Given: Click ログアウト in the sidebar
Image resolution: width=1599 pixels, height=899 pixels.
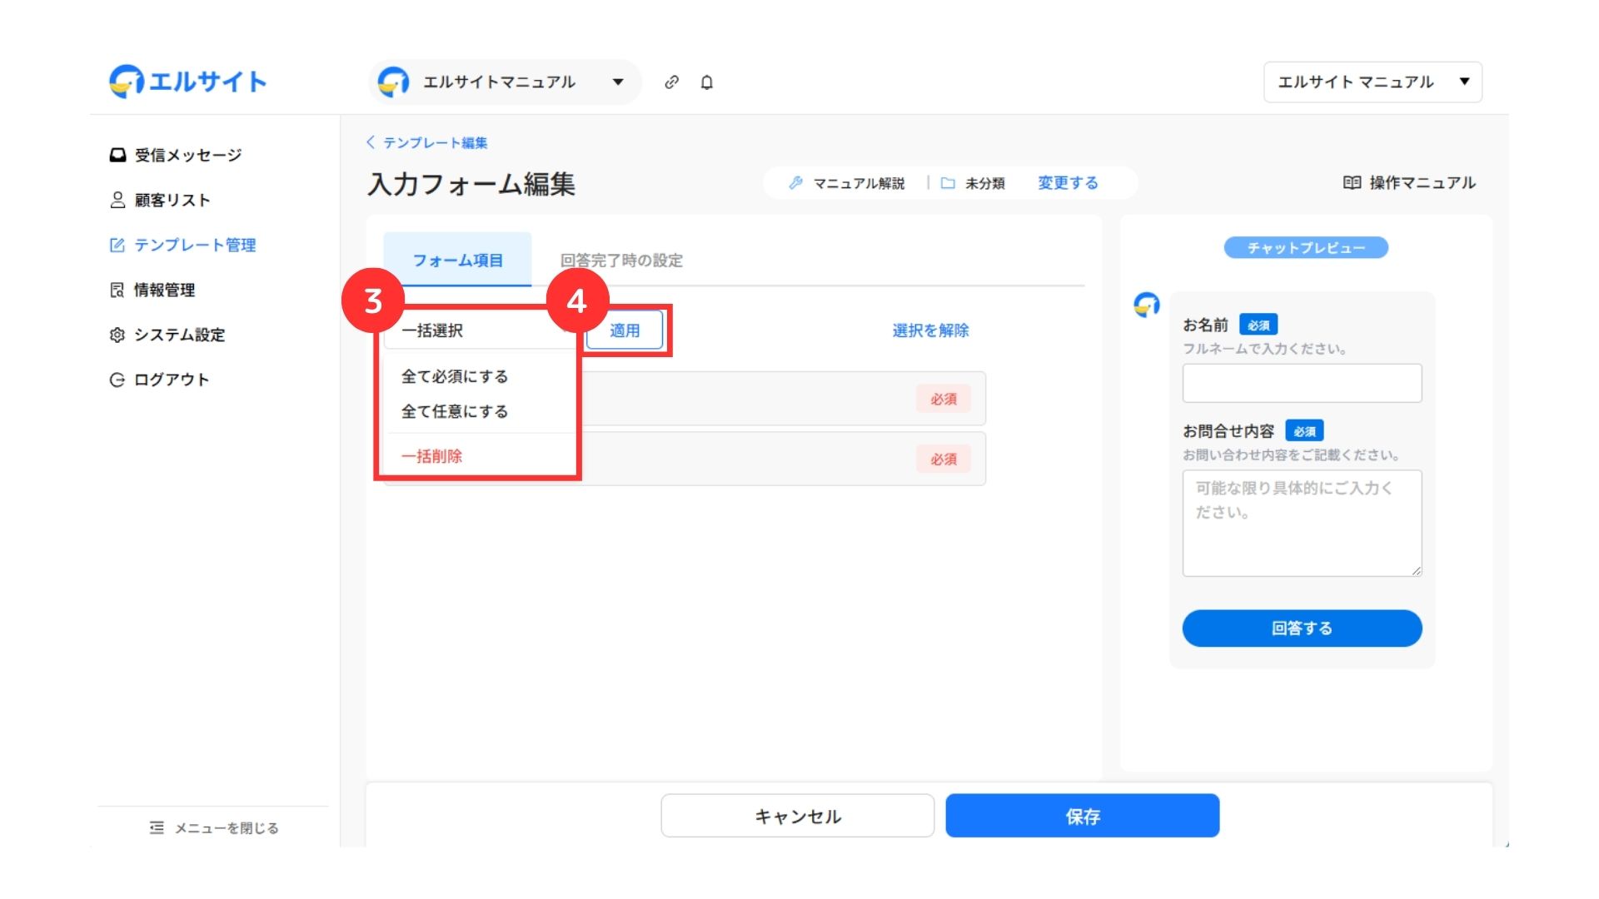Looking at the screenshot, I should 160,380.
